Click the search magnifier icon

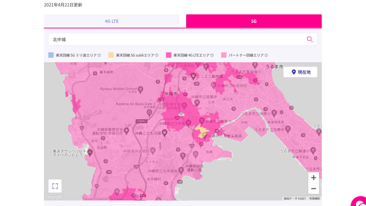pyautogui.click(x=310, y=39)
